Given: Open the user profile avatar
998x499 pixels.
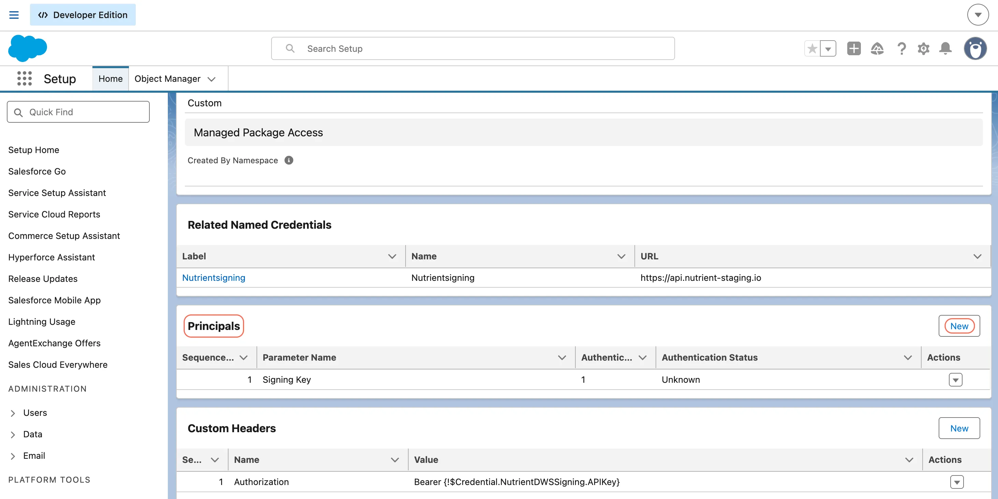Looking at the screenshot, I should point(975,48).
